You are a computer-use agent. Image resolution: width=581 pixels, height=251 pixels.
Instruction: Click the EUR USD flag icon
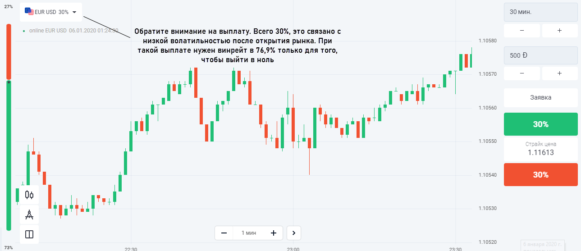tap(29, 12)
